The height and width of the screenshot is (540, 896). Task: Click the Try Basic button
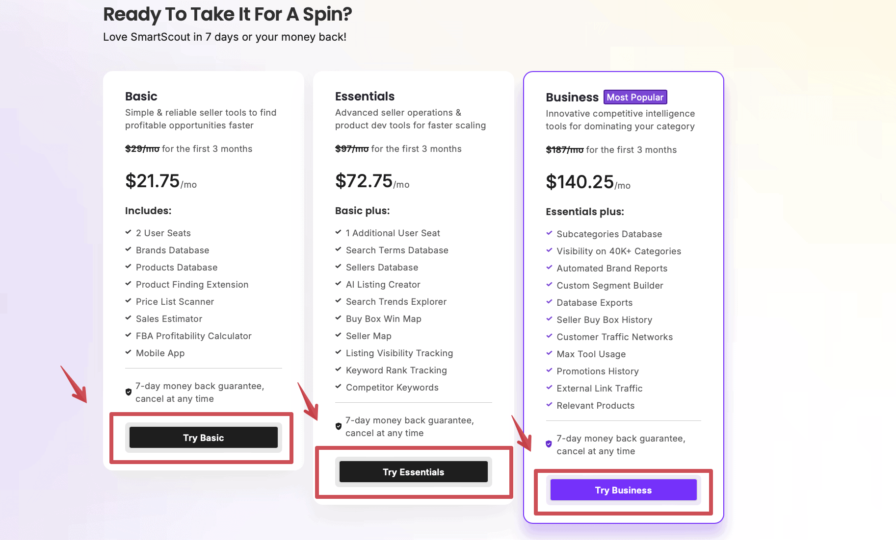[203, 438]
